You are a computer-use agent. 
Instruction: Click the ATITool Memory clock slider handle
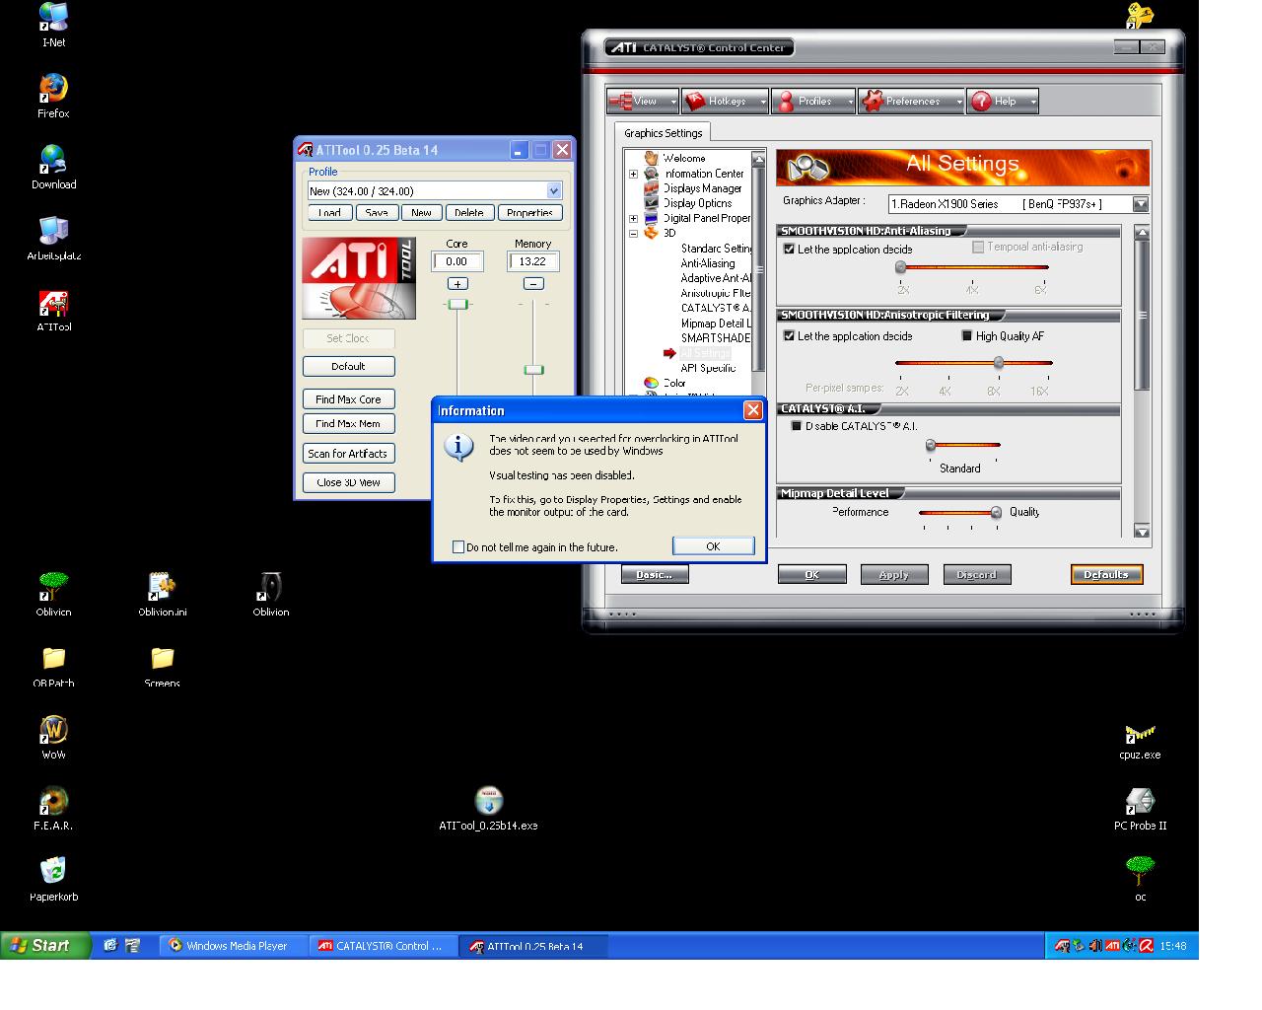point(533,370)
